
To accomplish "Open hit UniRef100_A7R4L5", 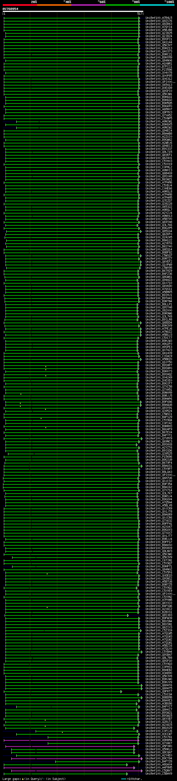I will coord(159,18).
